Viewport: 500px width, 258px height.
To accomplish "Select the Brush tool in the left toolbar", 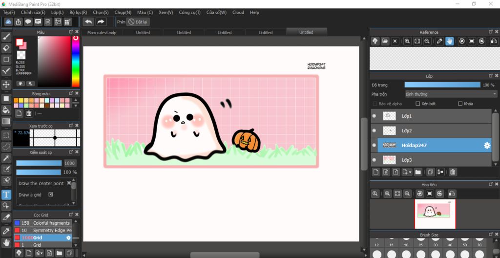I will (x=6, y=37).
